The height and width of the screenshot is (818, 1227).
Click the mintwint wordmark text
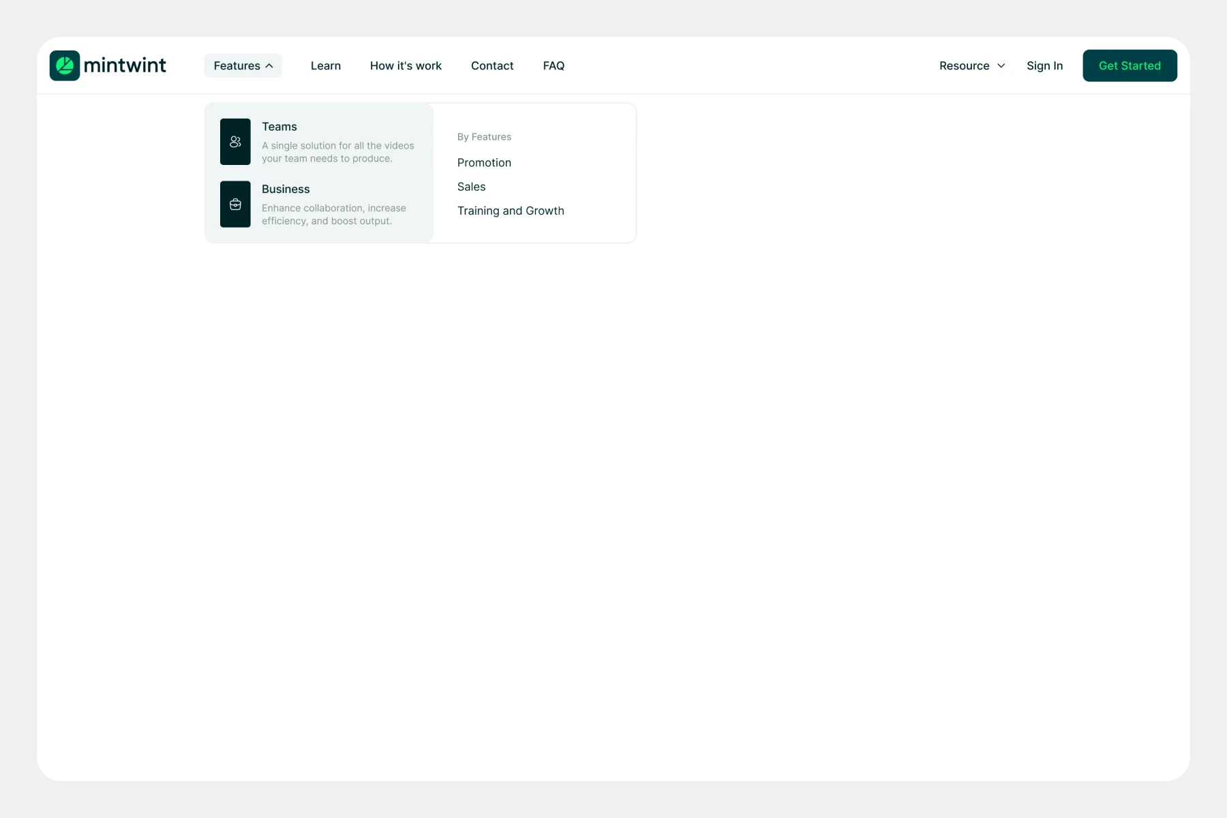125,65
